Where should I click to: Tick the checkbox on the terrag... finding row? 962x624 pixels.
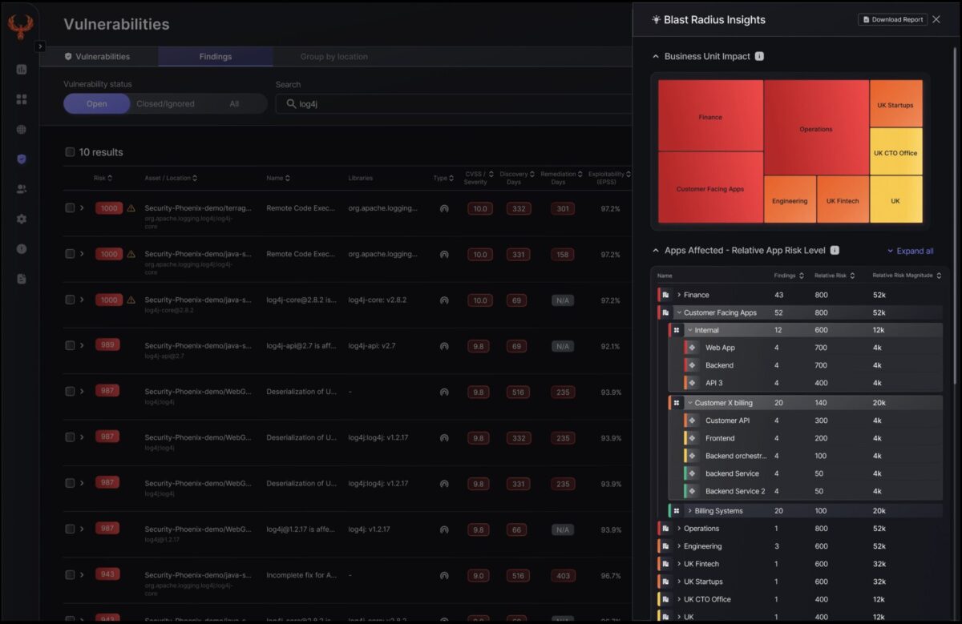pos(70,208)
